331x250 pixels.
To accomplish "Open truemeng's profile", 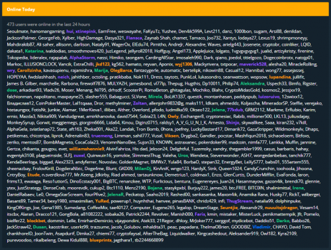I will tap(102, 136).
